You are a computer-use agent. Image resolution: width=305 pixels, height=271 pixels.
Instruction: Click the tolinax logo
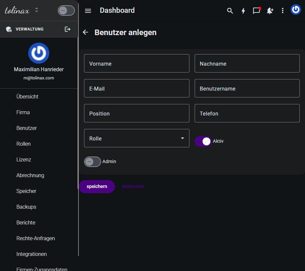[17, 10]
